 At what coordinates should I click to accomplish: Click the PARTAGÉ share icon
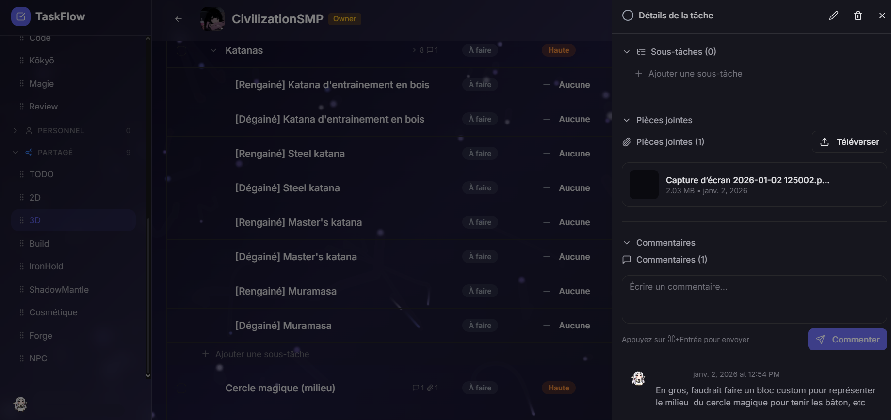[x=29, y=153]
